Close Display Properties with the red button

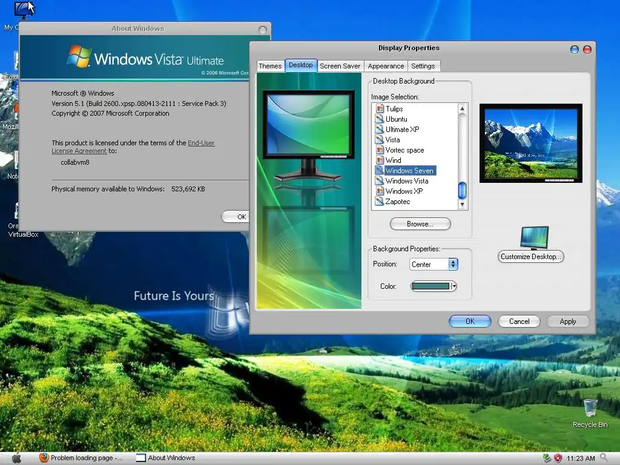(x=587, y=50)
